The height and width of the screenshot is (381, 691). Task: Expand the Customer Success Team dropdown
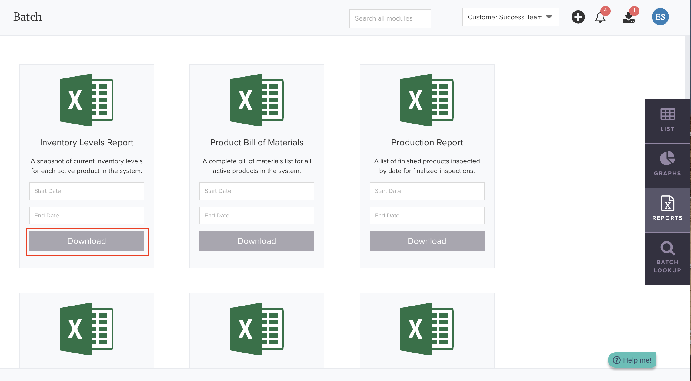(x=511, y=17)
